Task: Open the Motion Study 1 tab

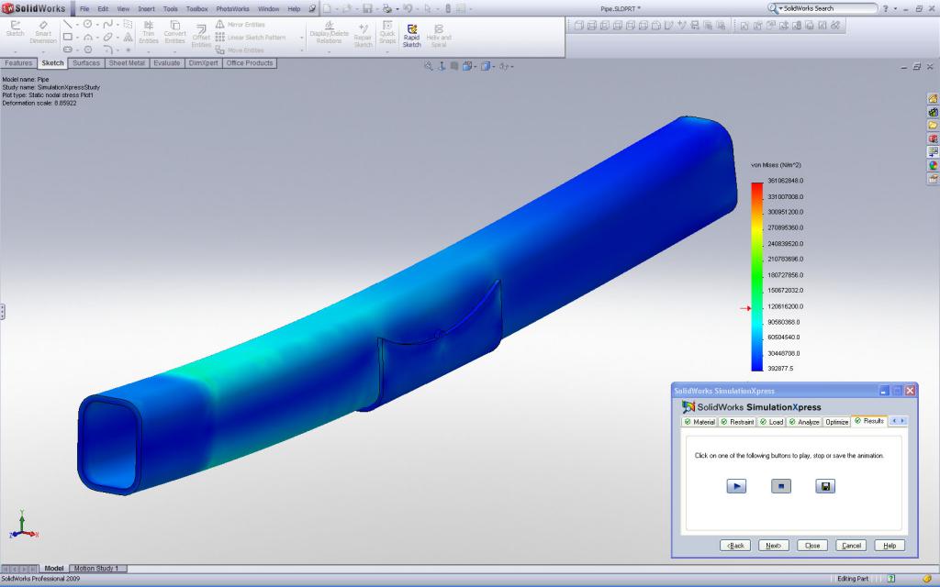Action: point(96,569)
